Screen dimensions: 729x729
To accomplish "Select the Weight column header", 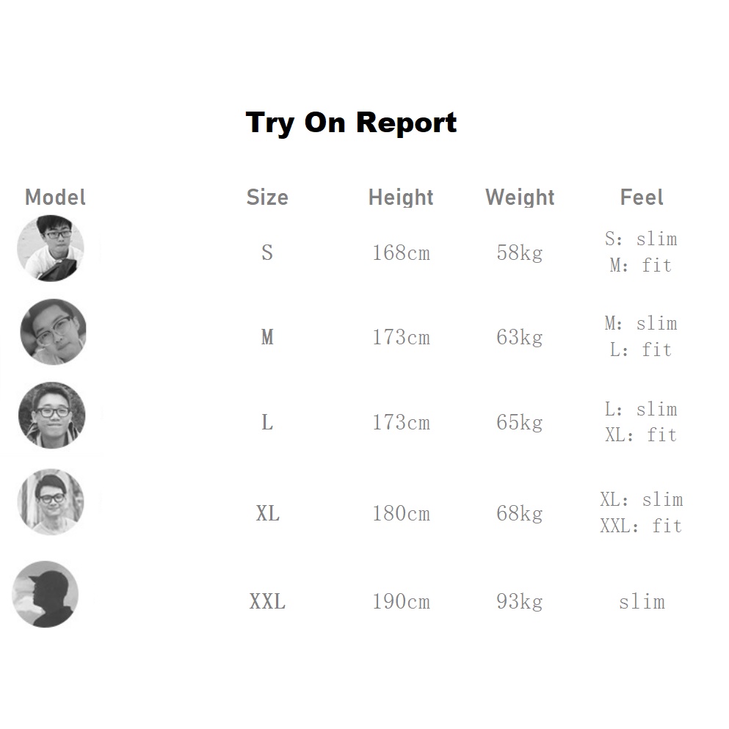I will (x=520, y=197).
